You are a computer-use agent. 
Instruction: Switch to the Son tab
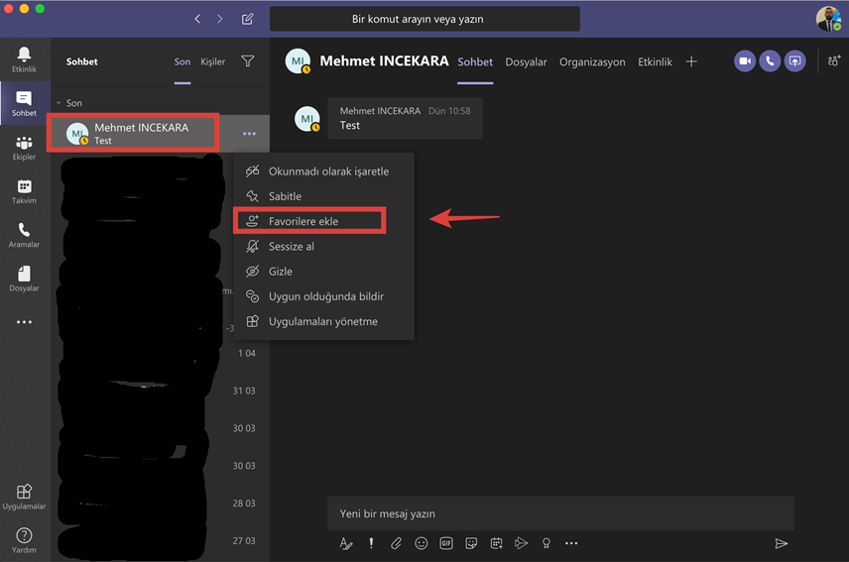[182, 61]
